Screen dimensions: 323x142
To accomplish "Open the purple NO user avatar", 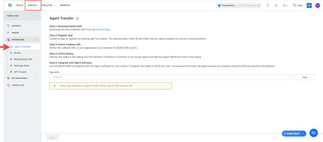I will 317,5.
